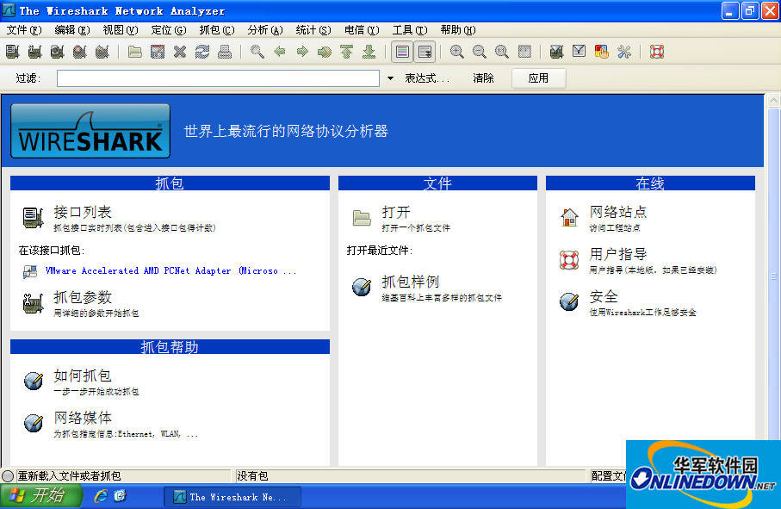The height and width of the screenshot is (509, 781).
Task: Click the zoom in toolbar icon
Action: point(457,52)
